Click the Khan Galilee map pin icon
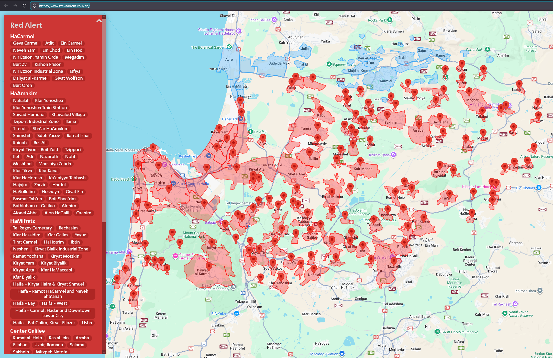The width and height of the screenshot is (553, 358). pyautogui.click(x=274, y=19)
